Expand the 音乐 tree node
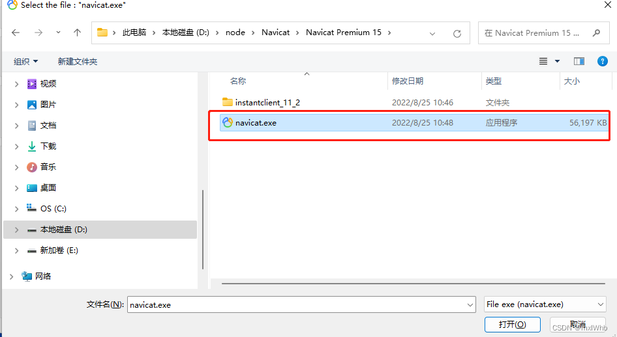Screen dimensions: 617x337 click(16, 167)
